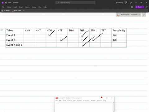149x112 pixels.
Task: Click the OneNote app icon in title bar
Action: click(3, 3)
